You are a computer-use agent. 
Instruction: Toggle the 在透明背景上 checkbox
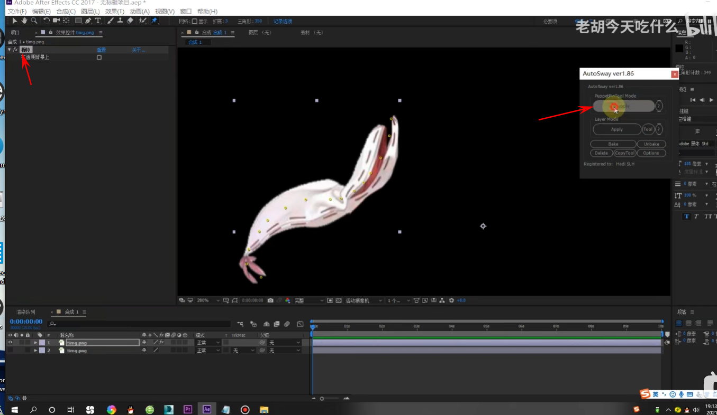pyautogui.click(x=99, y=57)
